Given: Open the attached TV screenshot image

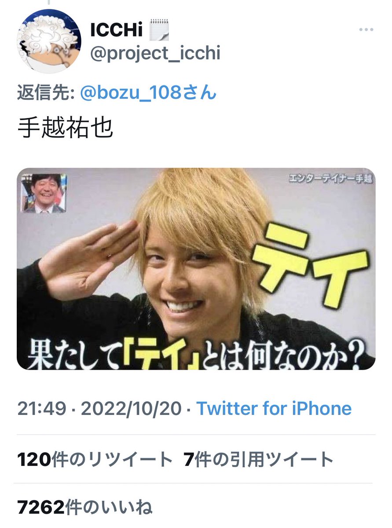Looking at the screenshot, I should 196,269.
